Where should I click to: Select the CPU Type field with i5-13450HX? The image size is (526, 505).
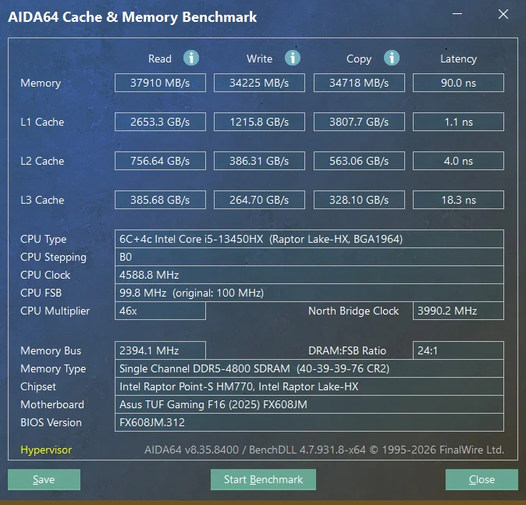pyautogui.click(x=309, y=239)
